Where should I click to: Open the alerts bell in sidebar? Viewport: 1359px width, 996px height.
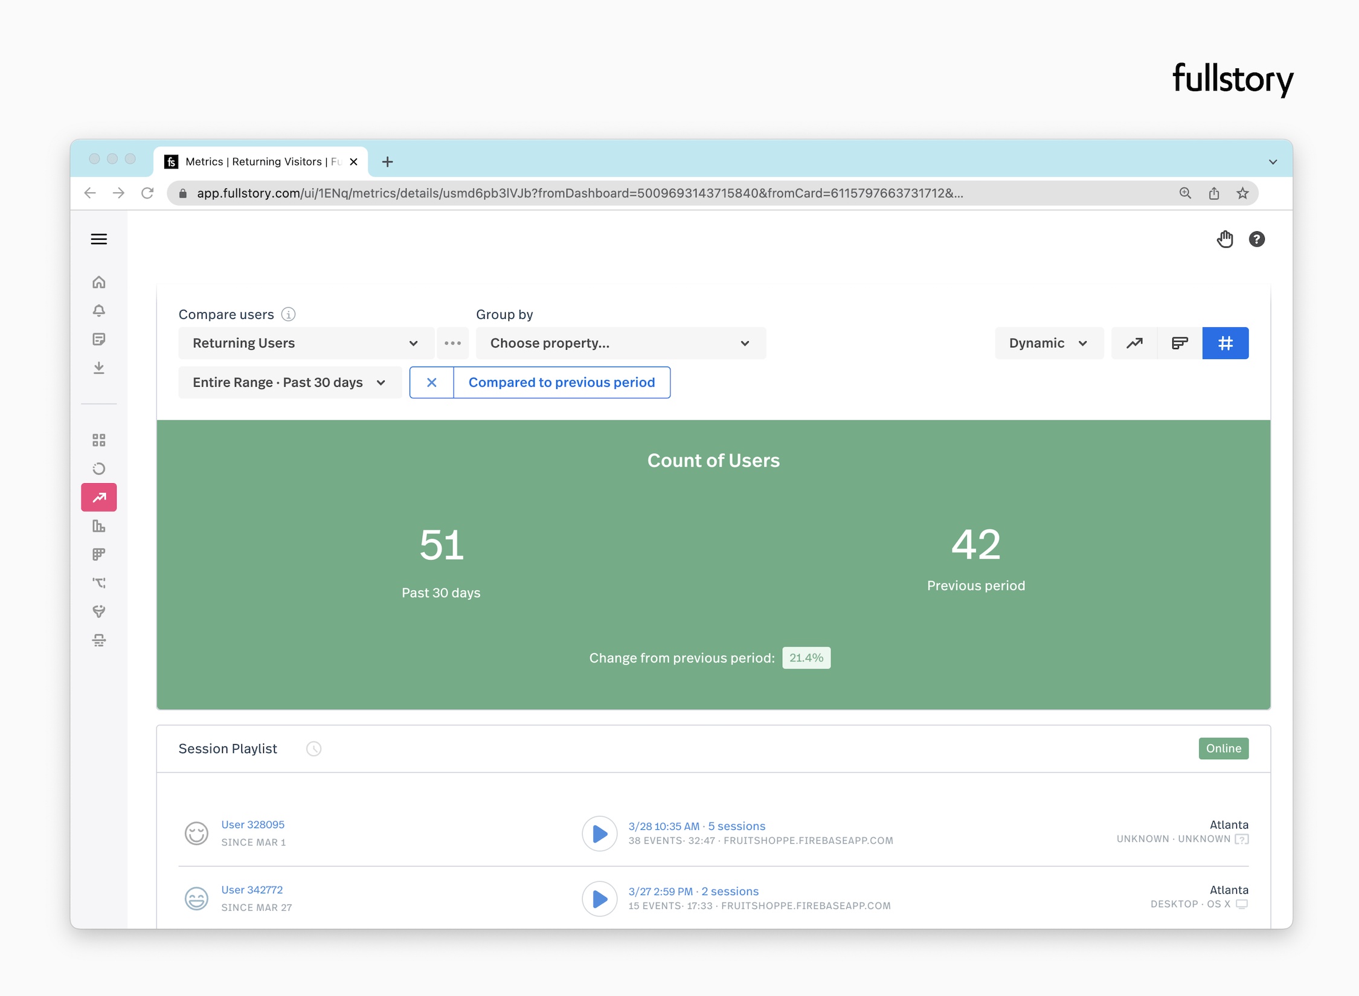coord(99,310)
